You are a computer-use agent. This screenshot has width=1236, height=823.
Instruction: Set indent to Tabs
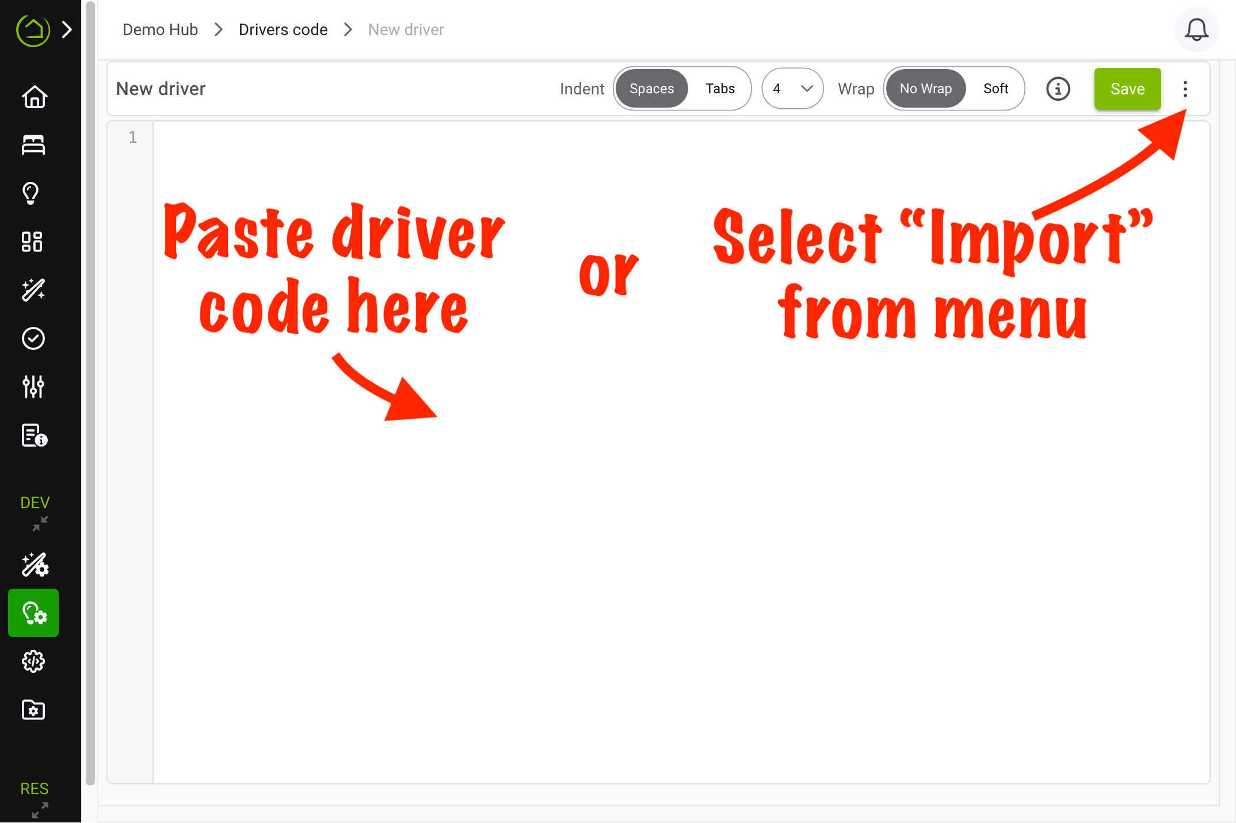click(720, 89)
